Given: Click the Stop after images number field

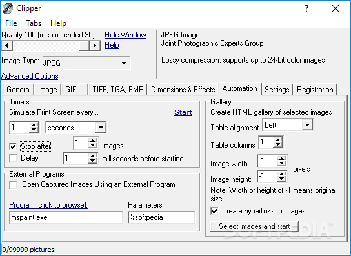Looking at the screenshot, I should pyautogui.click(x=81, y=143).
